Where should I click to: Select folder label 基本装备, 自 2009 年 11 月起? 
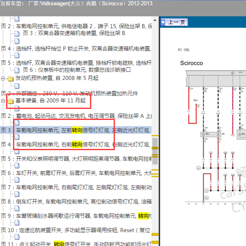click(51, 100)
